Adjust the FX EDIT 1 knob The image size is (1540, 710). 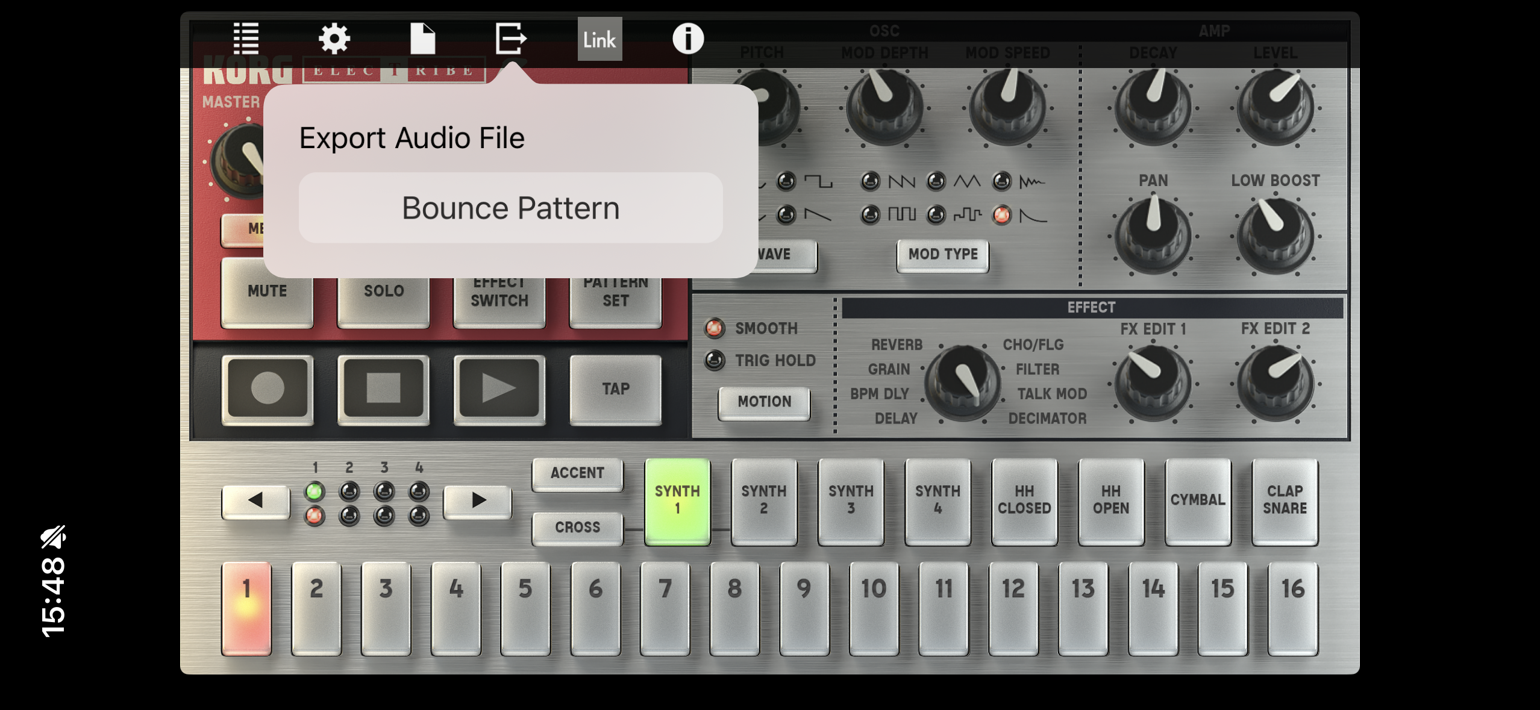1153,382
